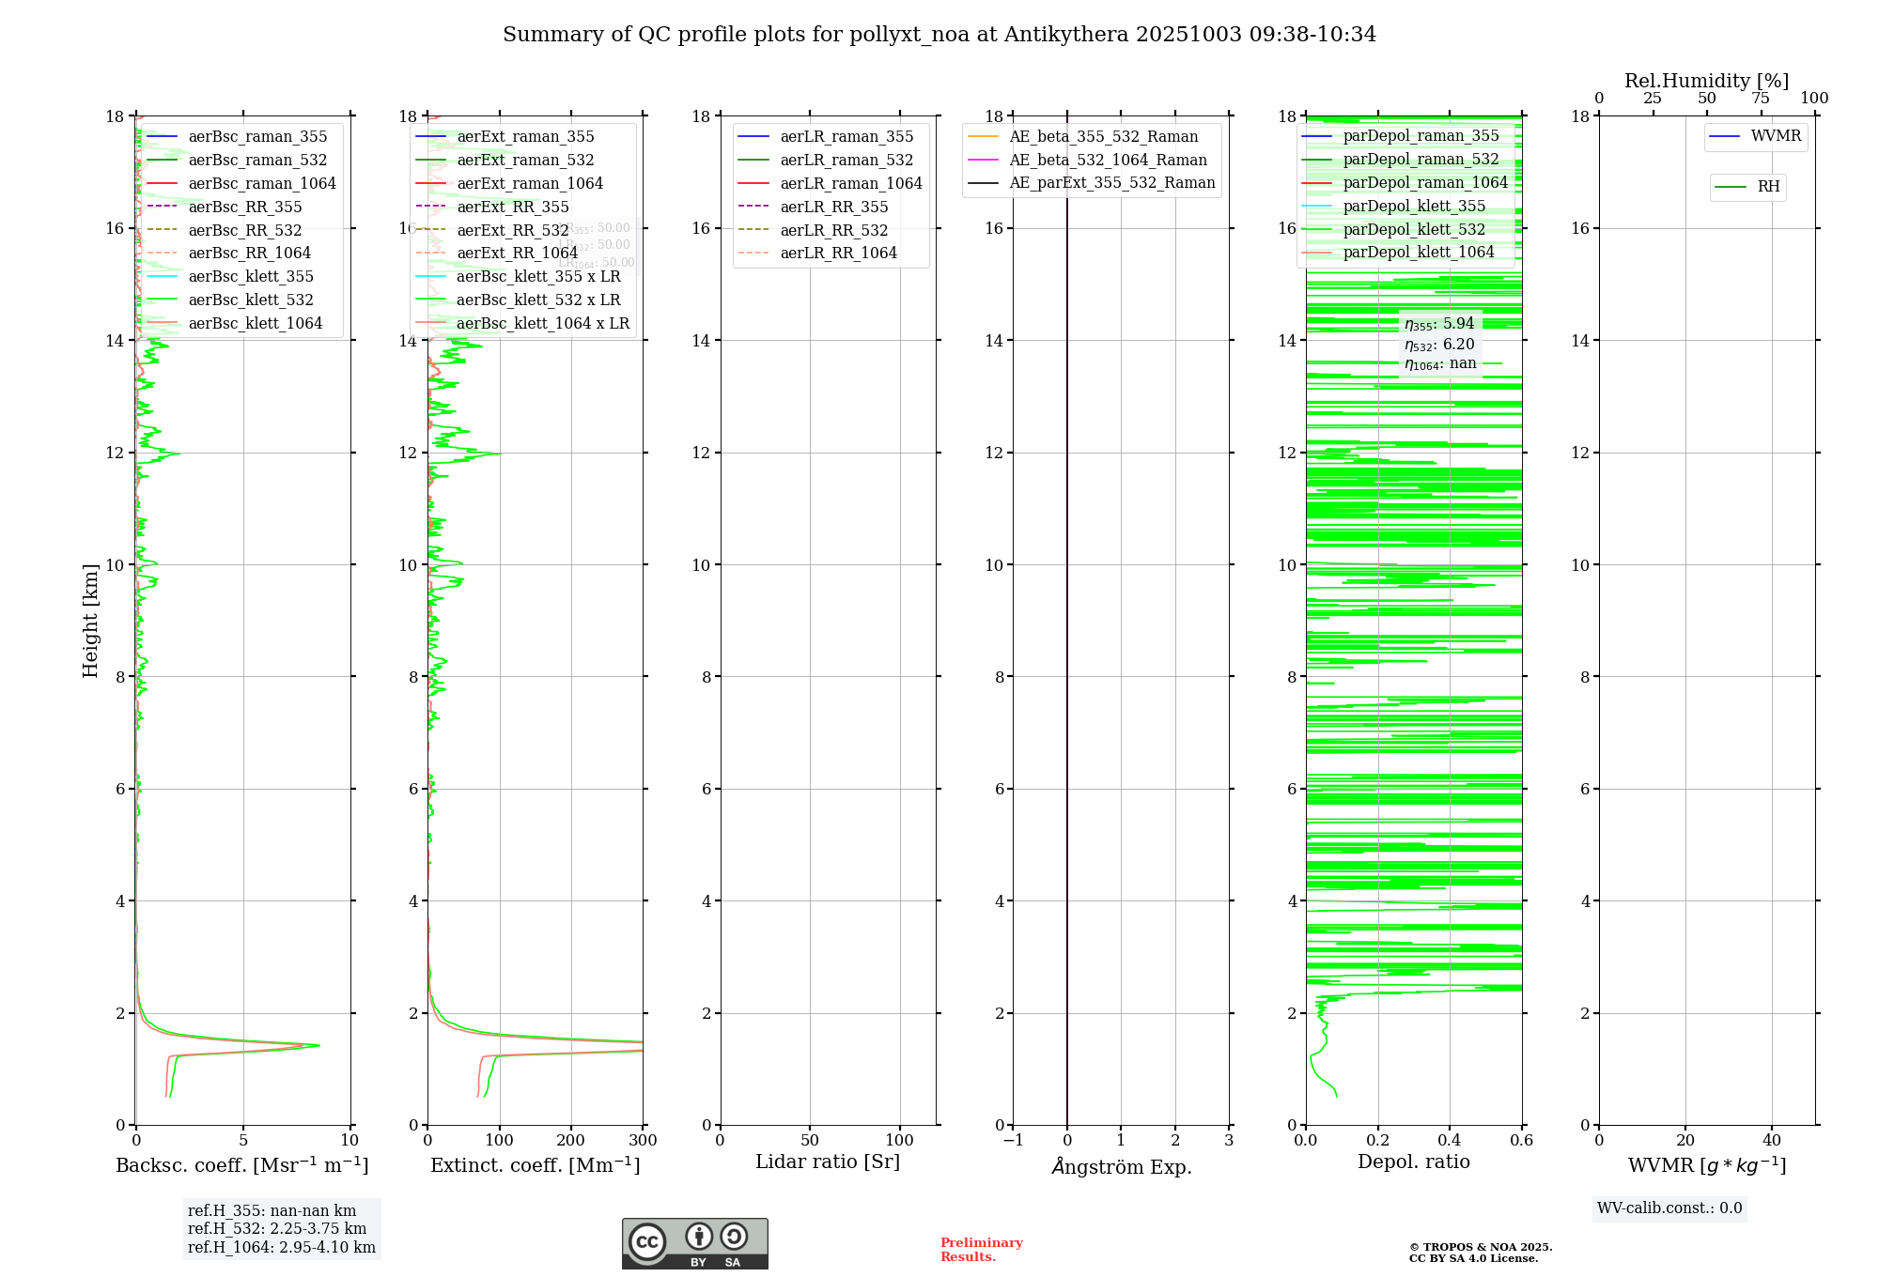
Task: Click the aerLR_RR_532 legend entry
Action: (x=833, y=231)
